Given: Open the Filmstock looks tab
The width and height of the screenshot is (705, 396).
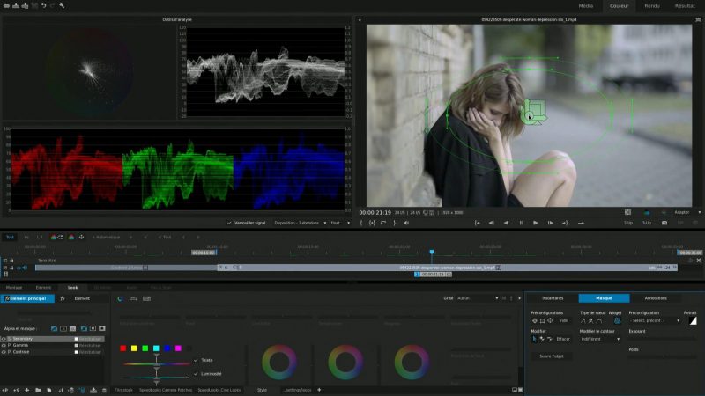Looking at the screenshot, I should 123,390.
